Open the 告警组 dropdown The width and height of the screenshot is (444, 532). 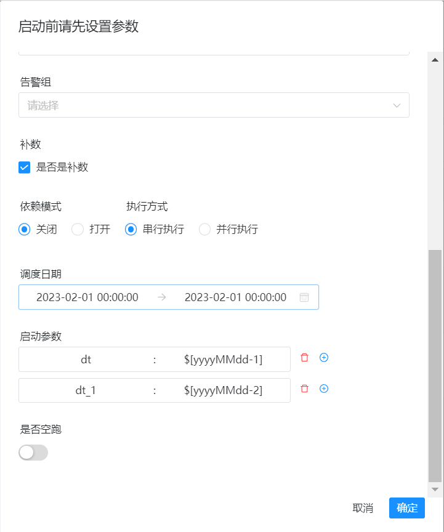click(x=214, y=105)
